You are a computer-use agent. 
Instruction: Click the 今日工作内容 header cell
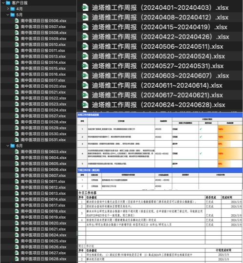88,193
